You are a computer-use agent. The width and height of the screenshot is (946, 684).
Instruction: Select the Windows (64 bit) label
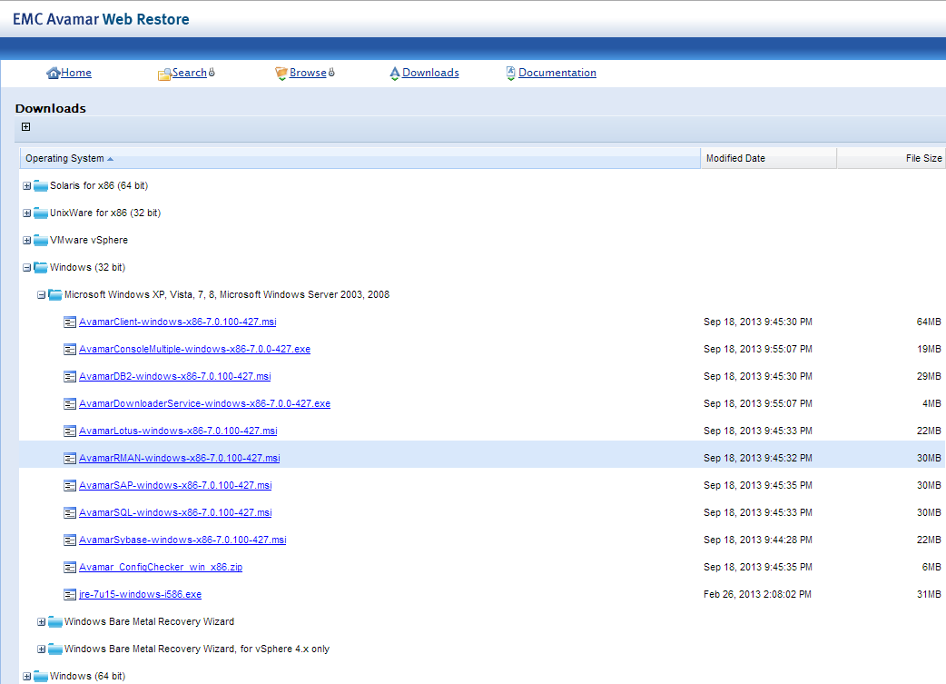click(x=87, y=676)
